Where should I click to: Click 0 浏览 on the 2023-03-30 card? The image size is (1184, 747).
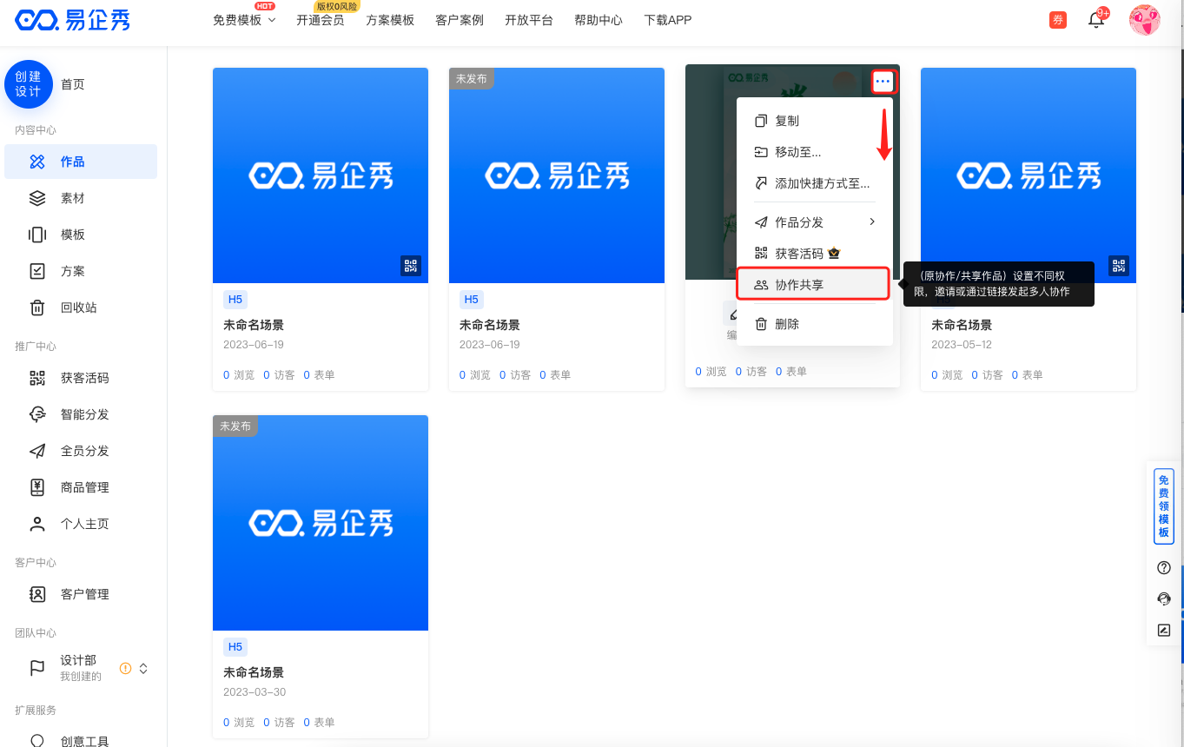tap(239, 722)
